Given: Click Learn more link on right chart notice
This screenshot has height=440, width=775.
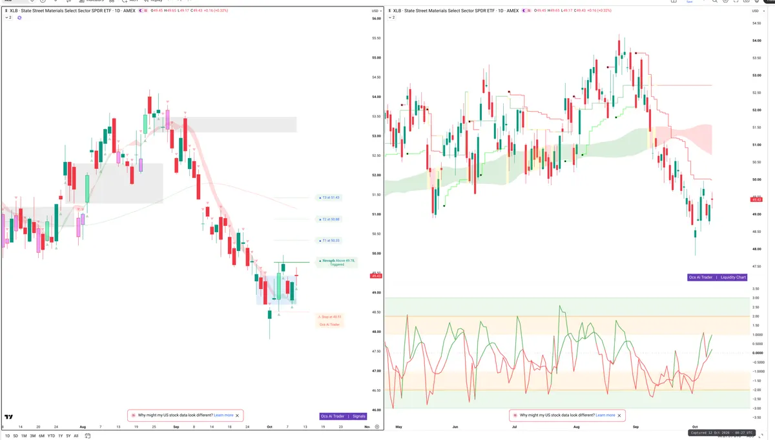Looking at the screenshot, I should [x=605, y=415].
